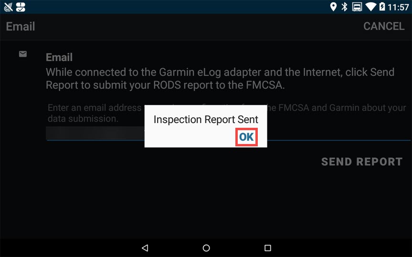
Task: Tap the SEND REPORT button
Action: 362,162
